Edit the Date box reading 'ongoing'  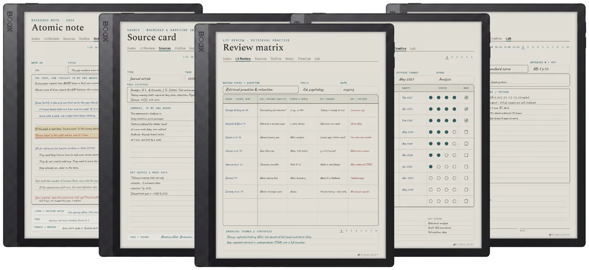(359, 89)
